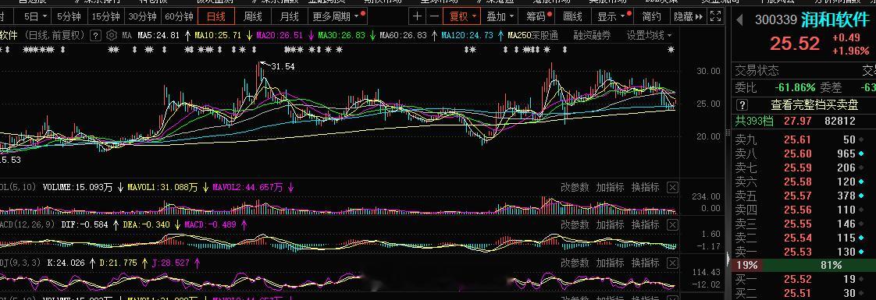Viewport: 876px width, 300px height.
Task: Switch chart to 月线 monthly period
Action: coord(290,16)
